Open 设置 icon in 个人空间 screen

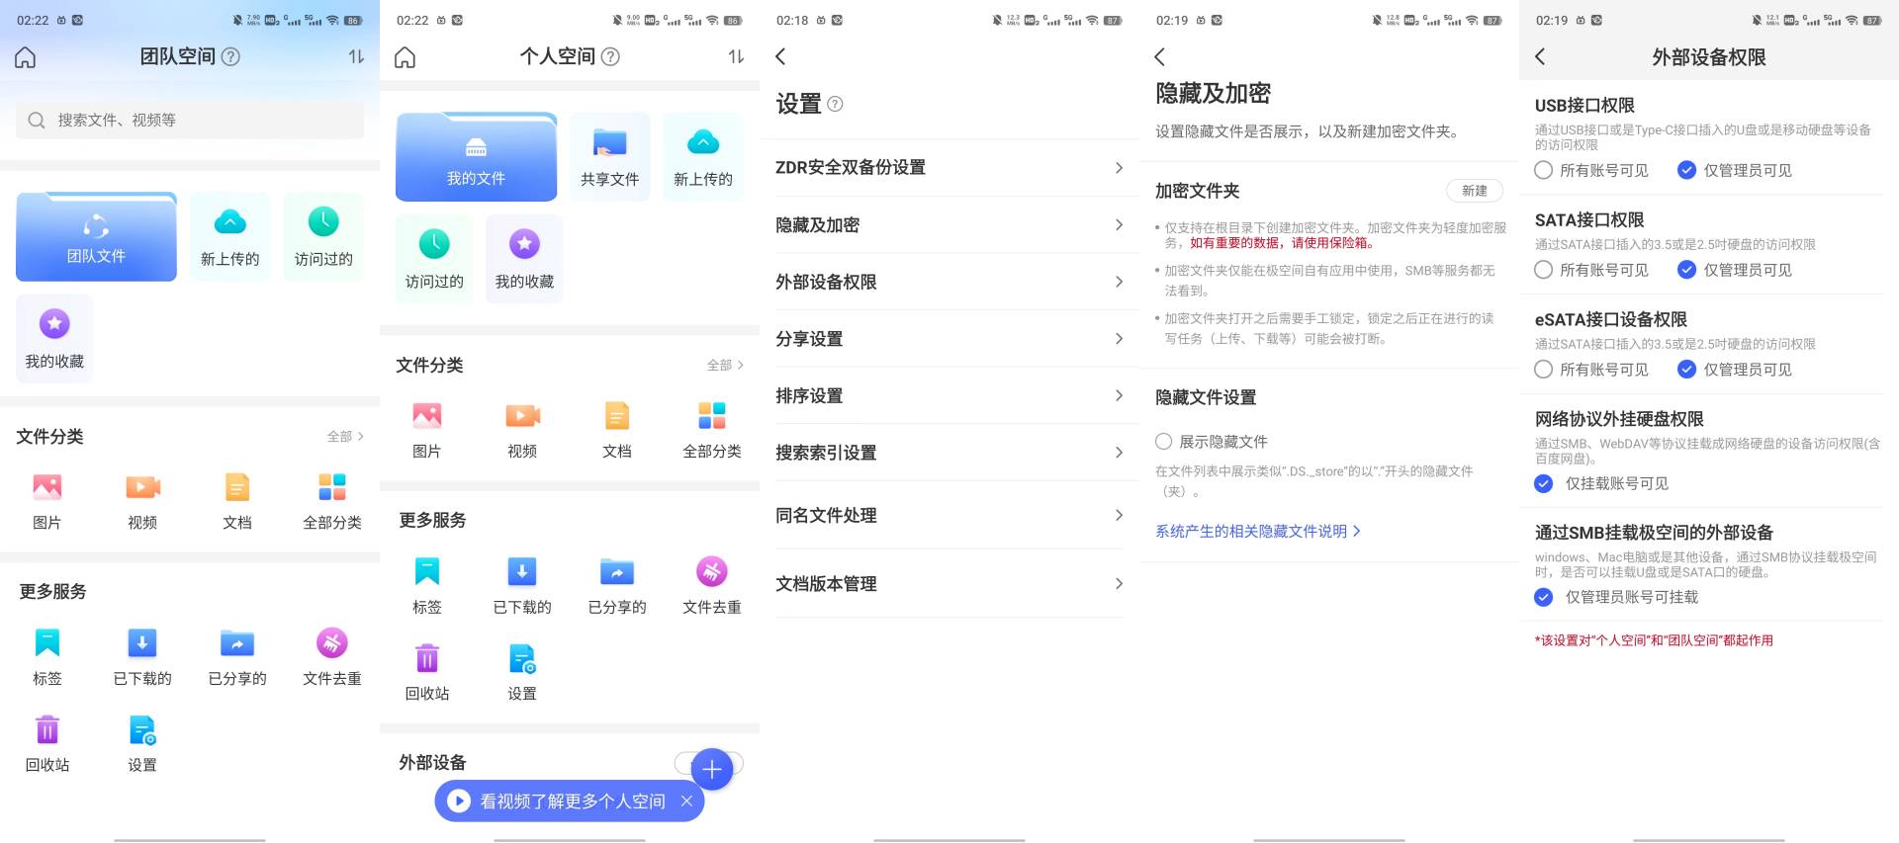(x=522, y=672)
